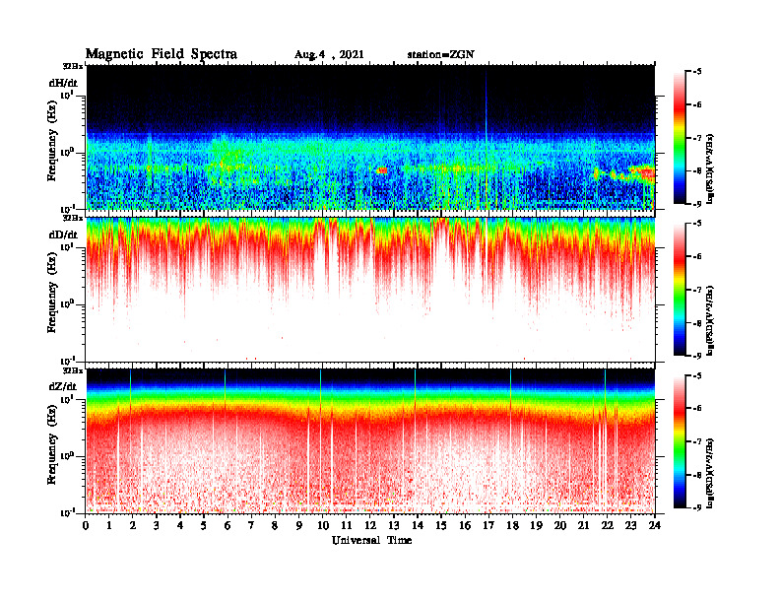
Task: Click the dZ/dt color scale bar
Action: 679,441
